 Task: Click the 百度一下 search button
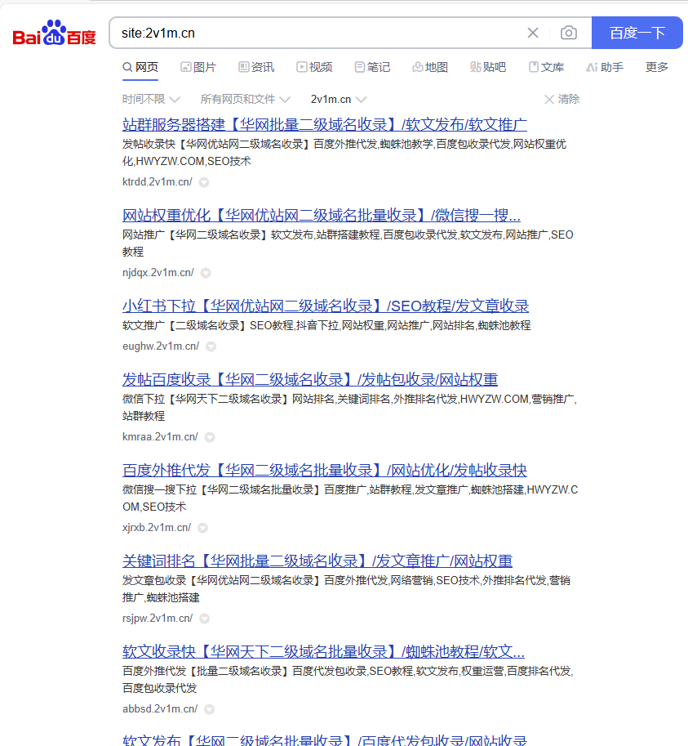pos(637,33)
